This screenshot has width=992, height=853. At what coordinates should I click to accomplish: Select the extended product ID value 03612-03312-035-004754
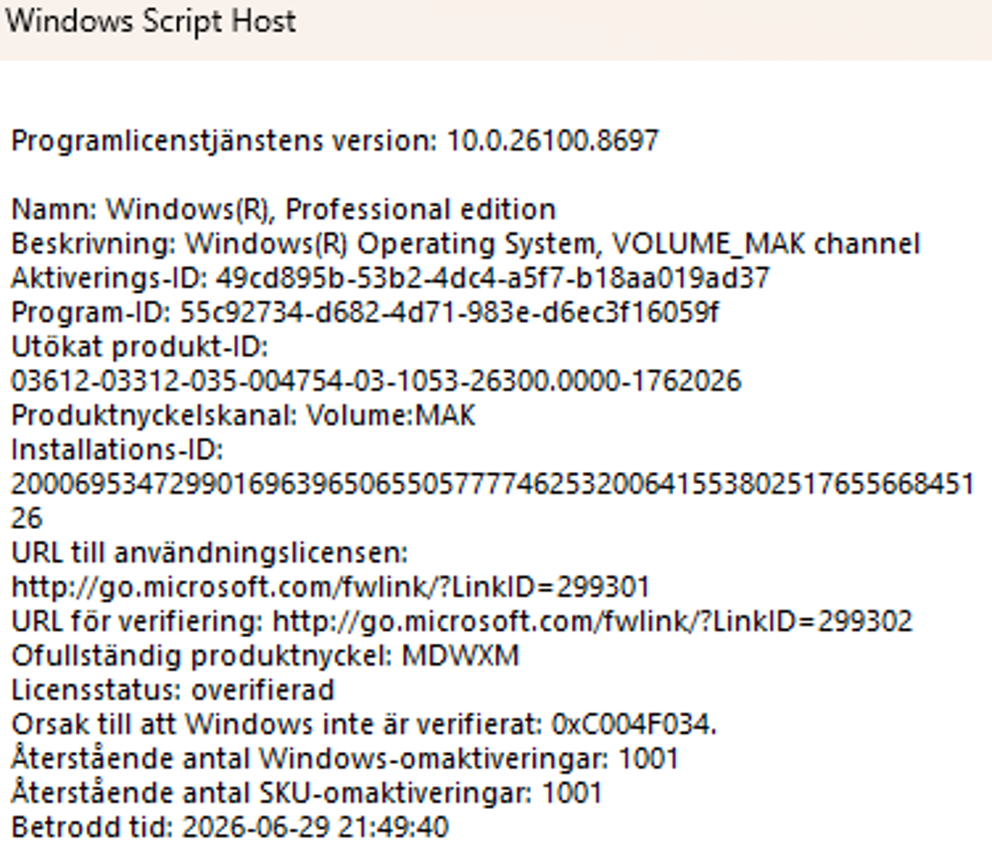(x=376, y=381)
